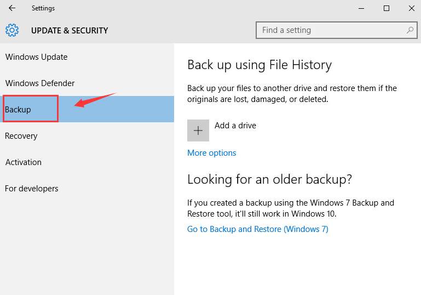This screenshot has width=421, height=295.
Task: Click the Back up using File History heading
Action: (259, 65)
